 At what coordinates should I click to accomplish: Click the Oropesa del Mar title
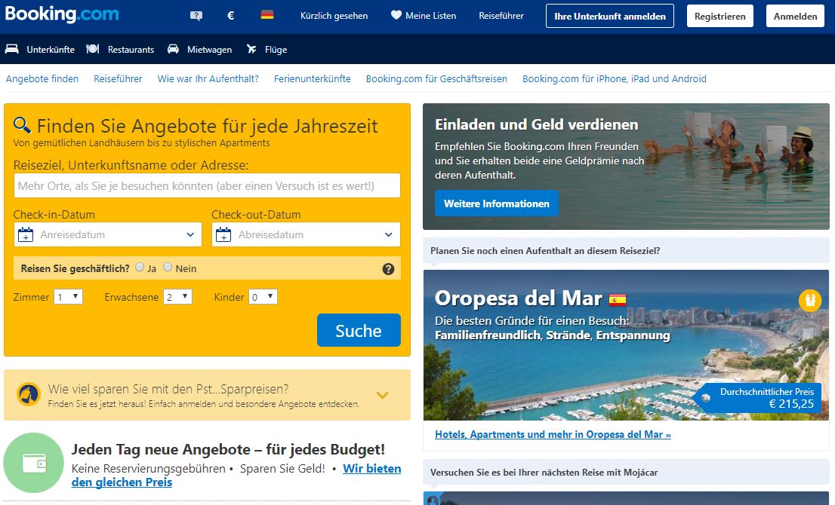pyautogui.click(x=519, y=298)
